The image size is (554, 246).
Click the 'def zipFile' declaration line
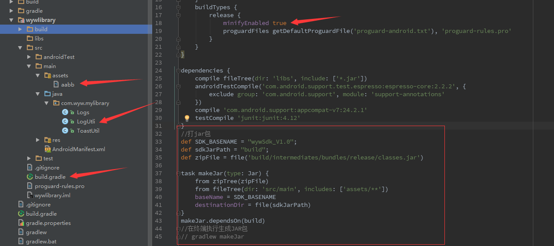coord(302,157)
